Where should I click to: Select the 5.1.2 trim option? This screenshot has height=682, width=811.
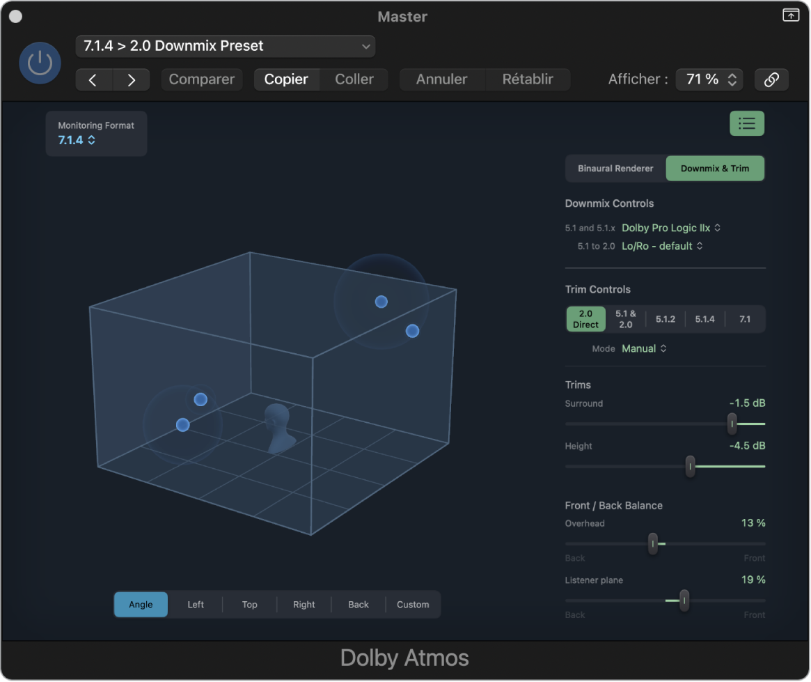pos(665,319)
